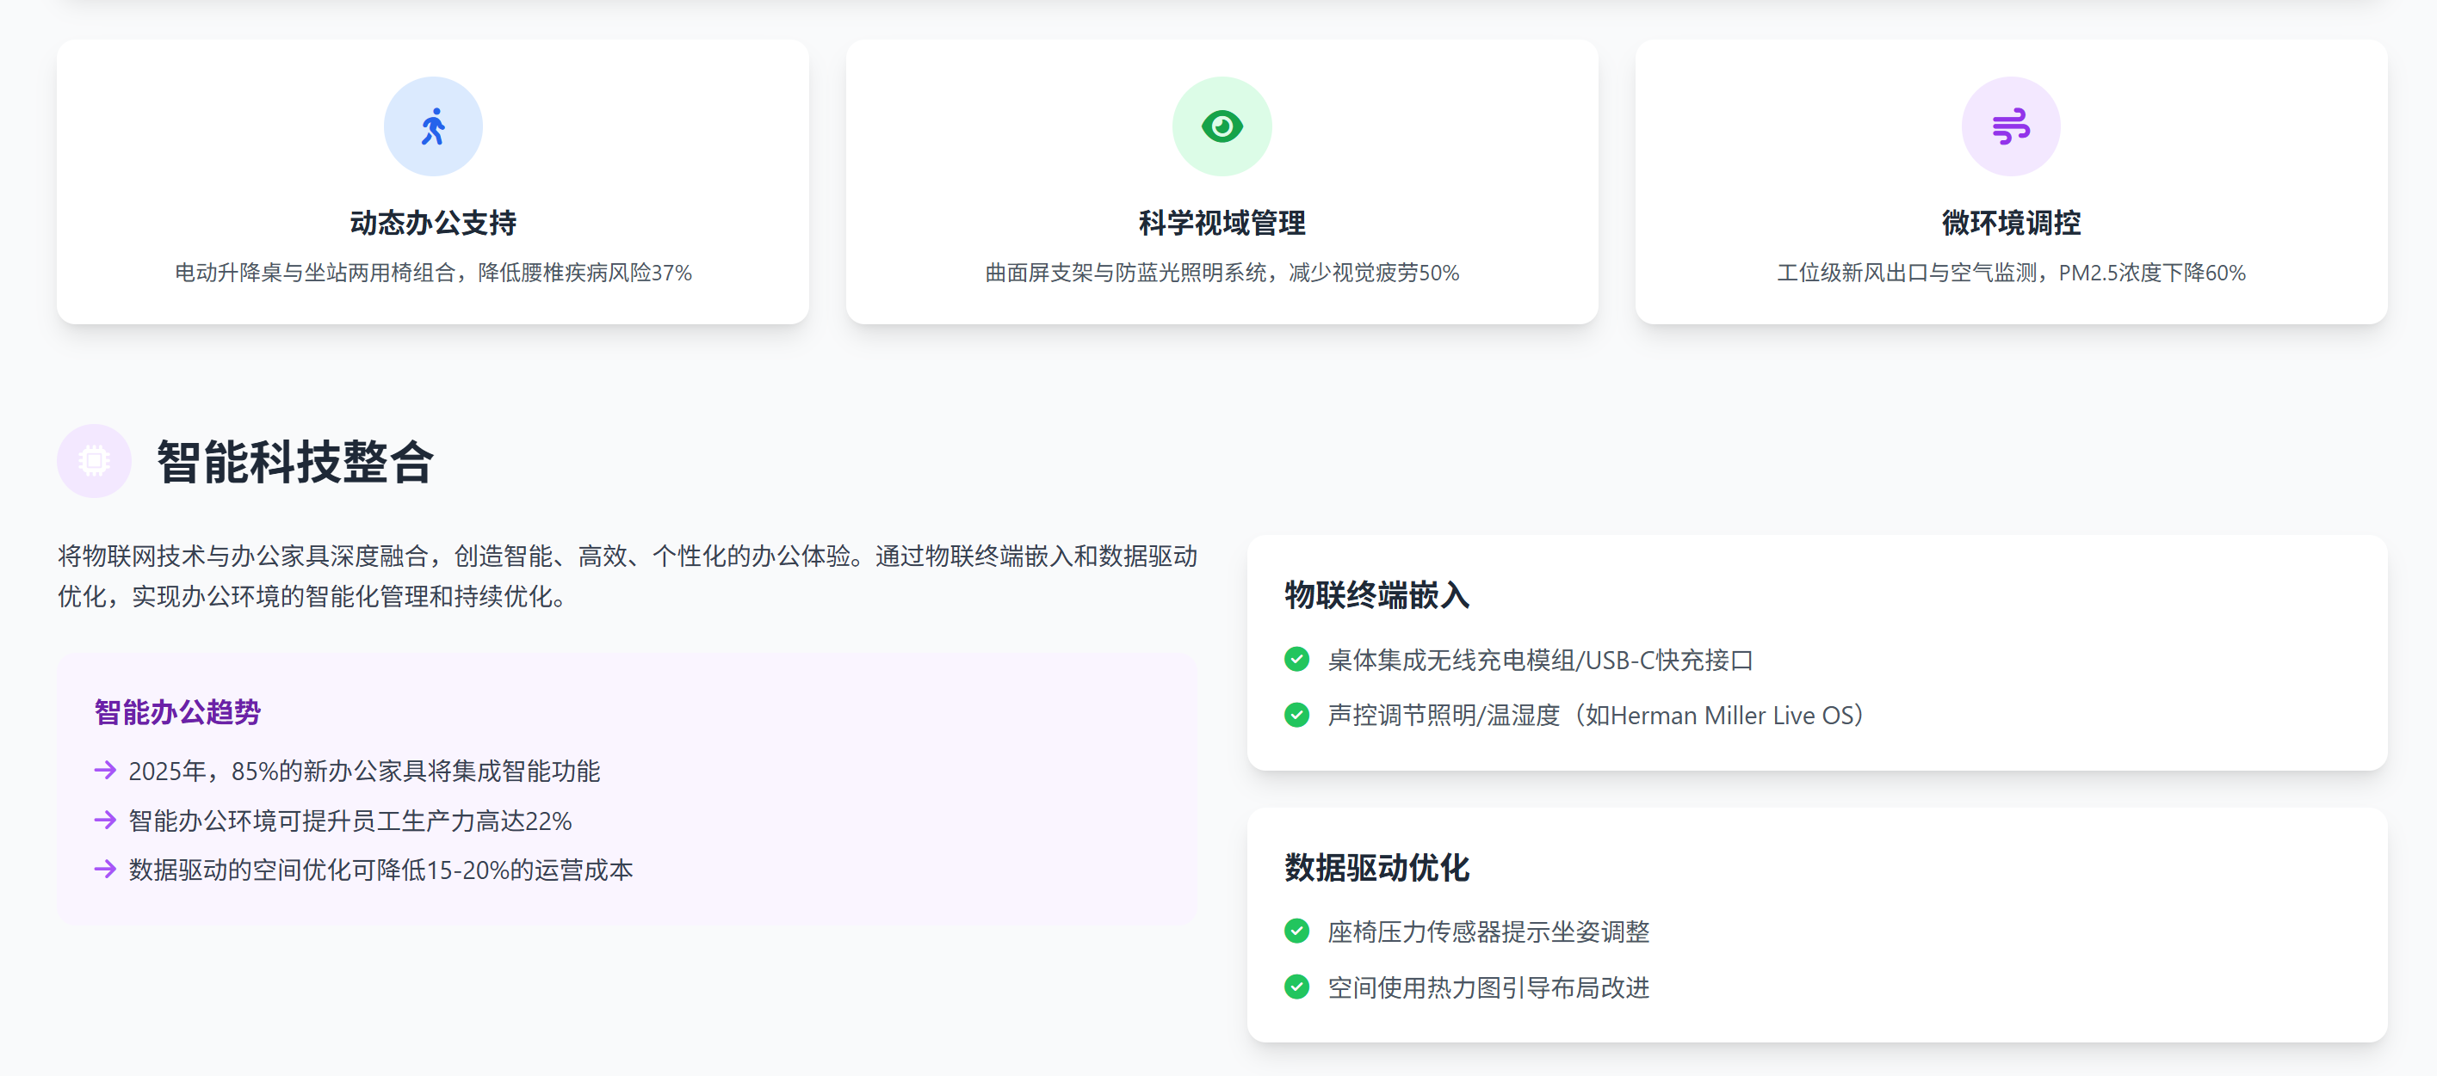Select the 微环境调控 card title
Viewport: 2437px width, 1076px height.
[2010, 223]
